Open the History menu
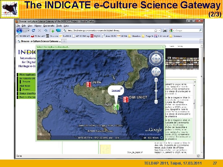This screenshot has height=167, width=223. coord(38,26)
